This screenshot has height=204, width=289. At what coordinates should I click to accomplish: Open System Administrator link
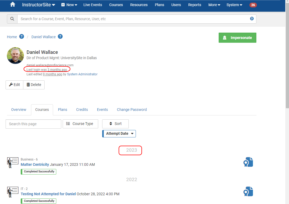[82, 74]
